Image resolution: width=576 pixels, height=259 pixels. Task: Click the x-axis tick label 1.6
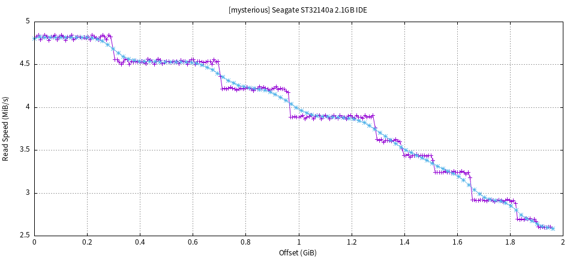457,242
